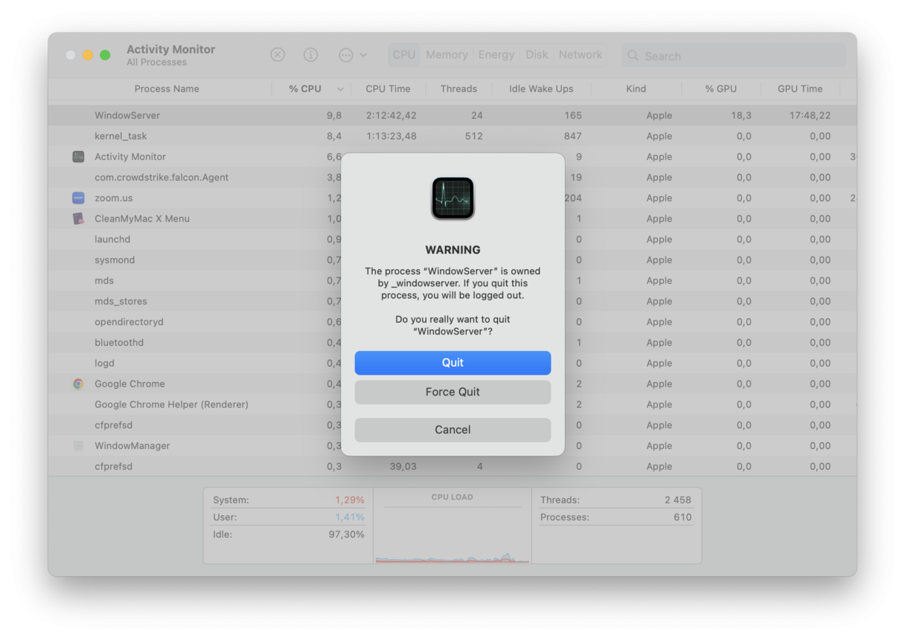Viewport: 905px width, 640px height.
Task: Confirm with the Quit button
Action: click(452, 363)
